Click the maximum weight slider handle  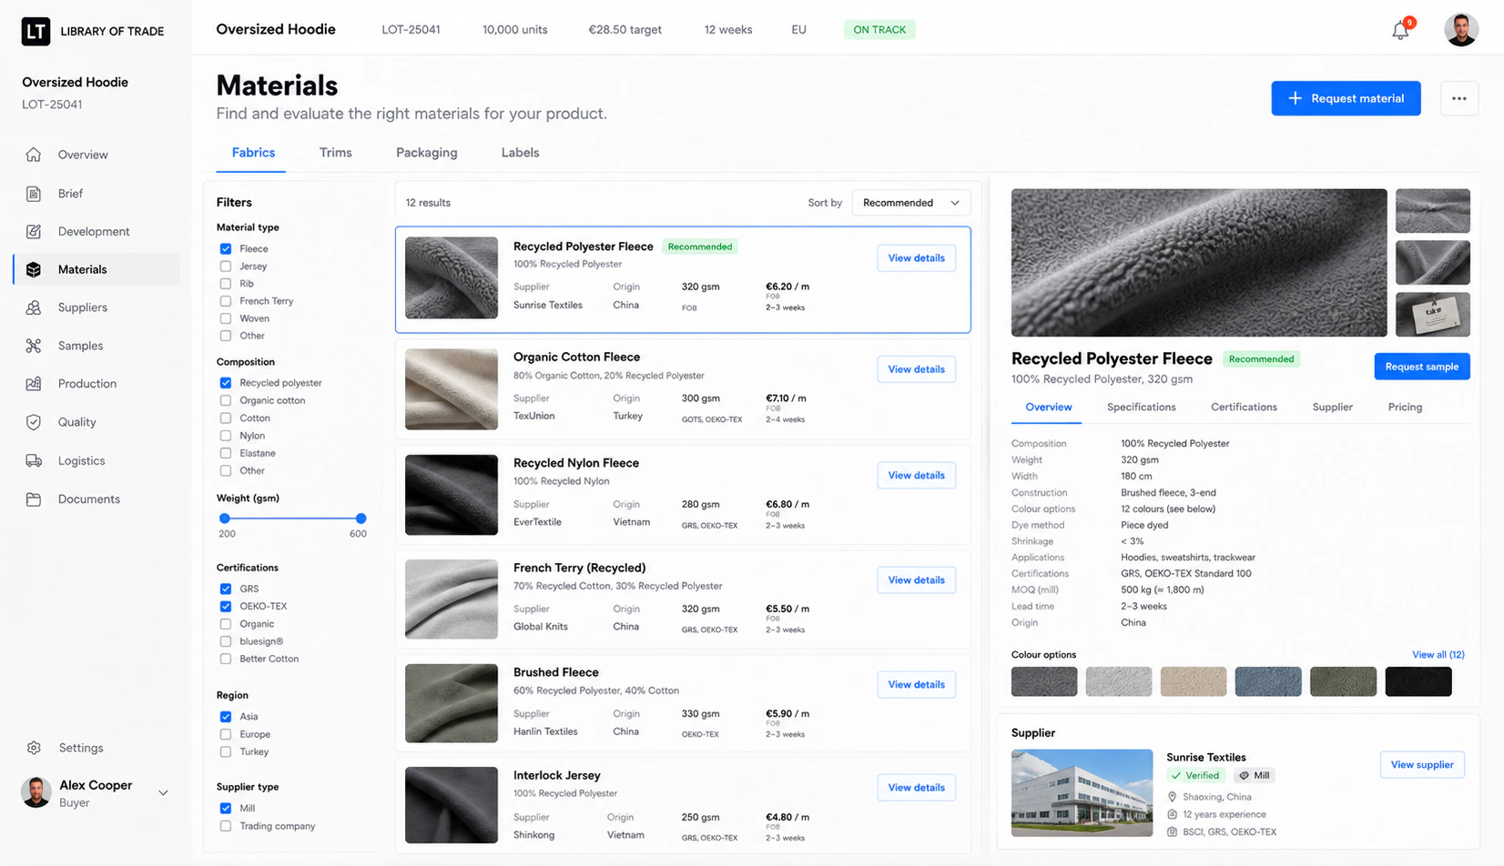[361, 519]
